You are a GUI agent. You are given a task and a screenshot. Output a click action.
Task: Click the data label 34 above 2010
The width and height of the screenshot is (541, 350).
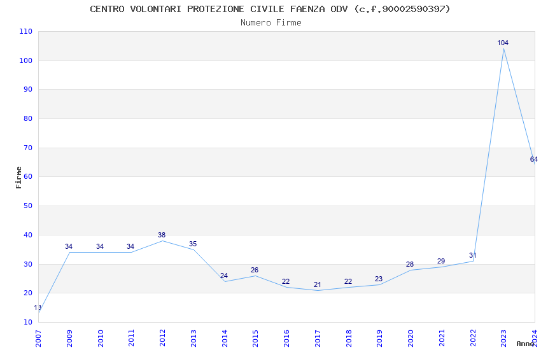coord(100,246)
